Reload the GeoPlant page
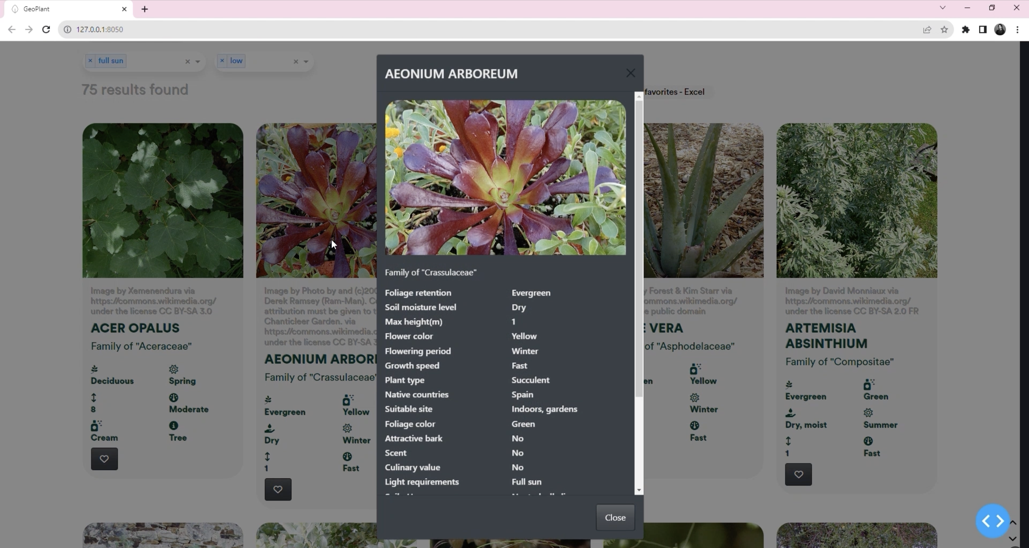This screenshot has height=548, width=1029. [x=46, y=29]
